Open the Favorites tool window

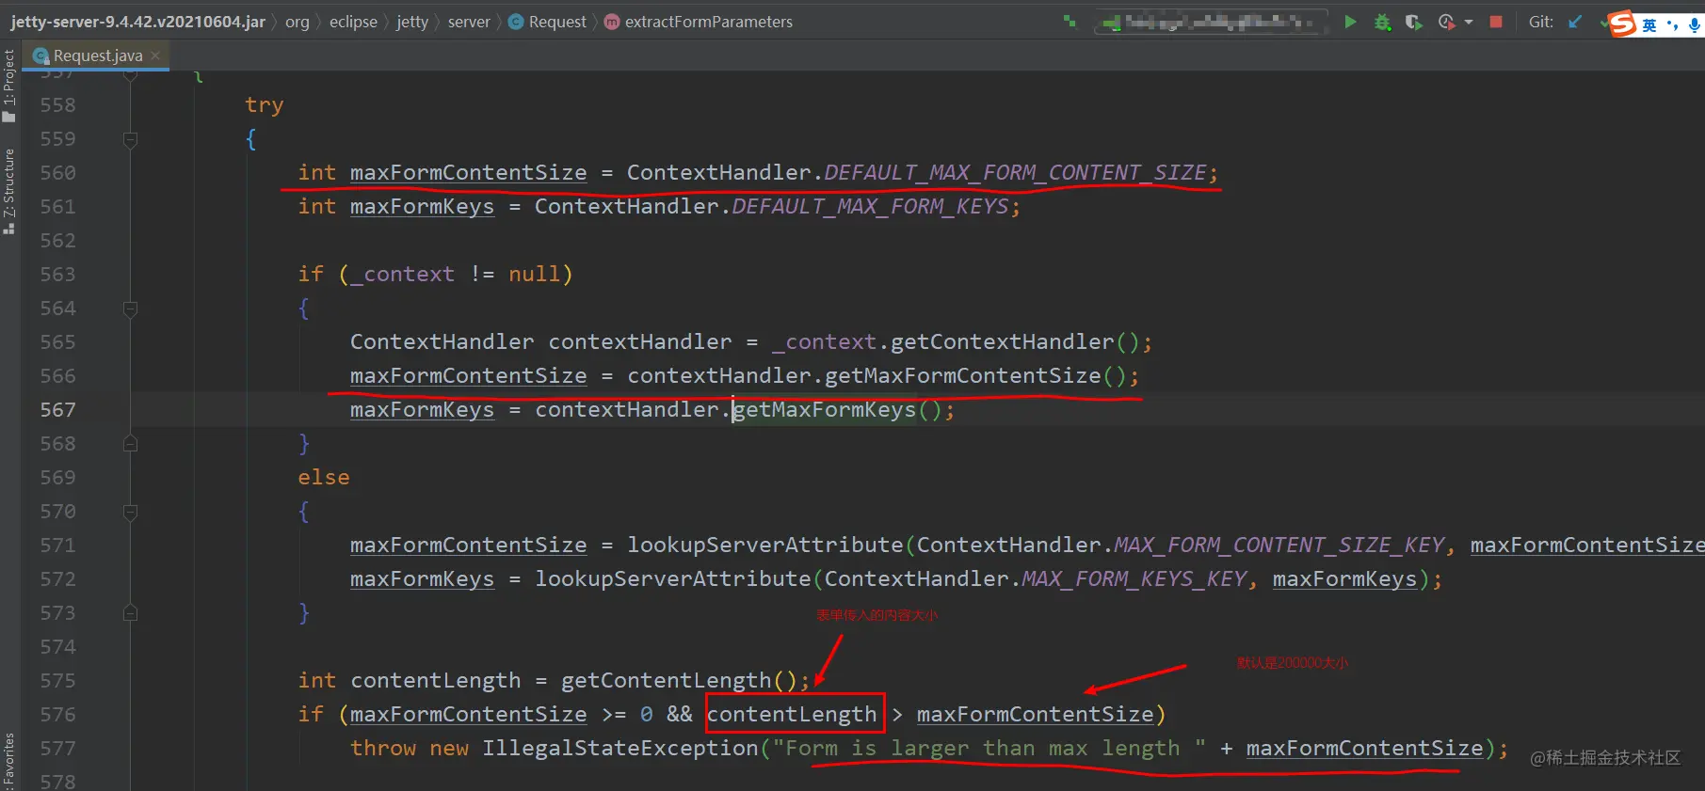pyautogui.click(x=9, y=762)
